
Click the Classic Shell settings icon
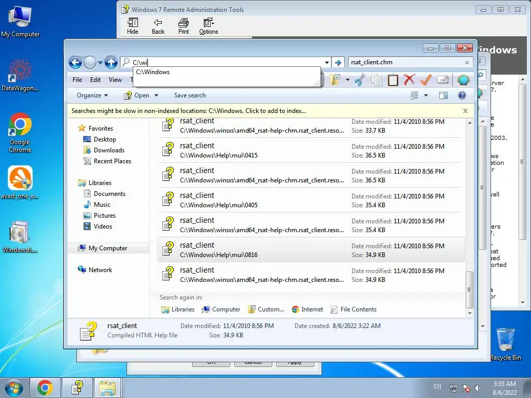463,80
